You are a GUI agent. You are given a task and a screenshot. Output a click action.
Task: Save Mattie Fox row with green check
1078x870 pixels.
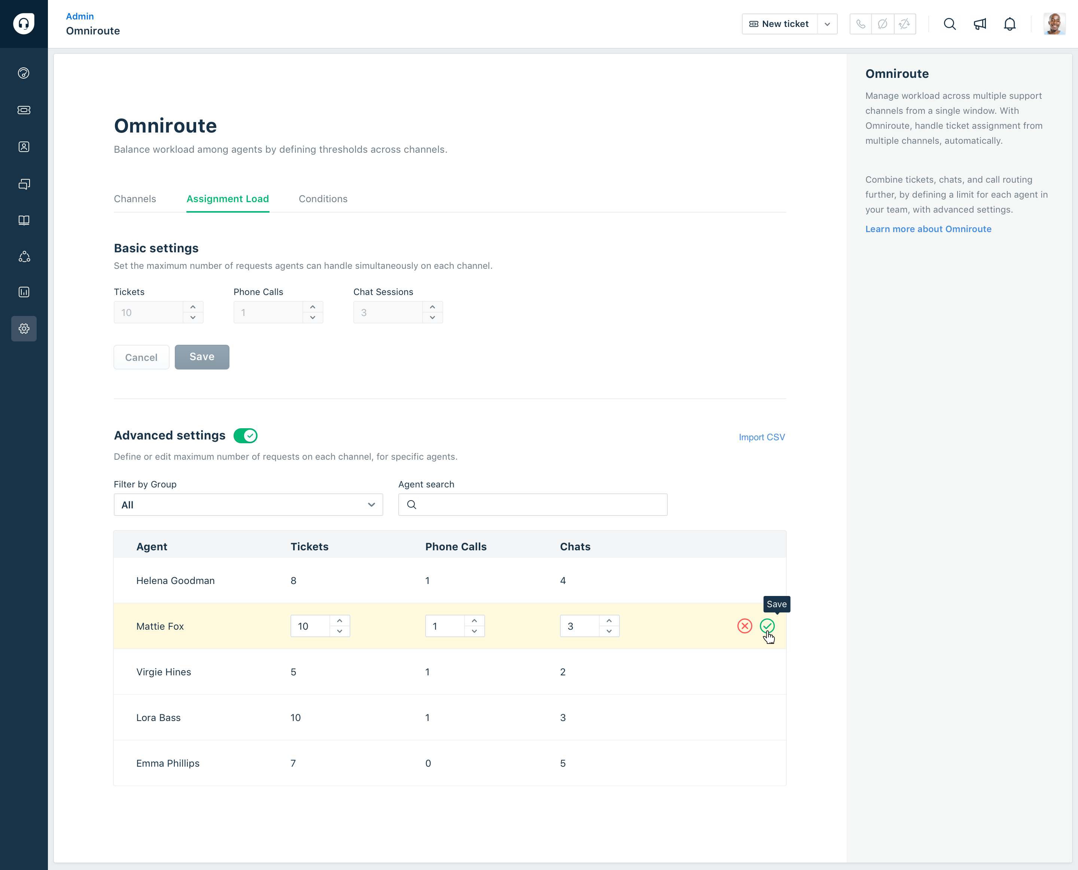767,626
